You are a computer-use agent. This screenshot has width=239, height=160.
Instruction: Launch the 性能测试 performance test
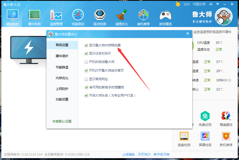78,16
